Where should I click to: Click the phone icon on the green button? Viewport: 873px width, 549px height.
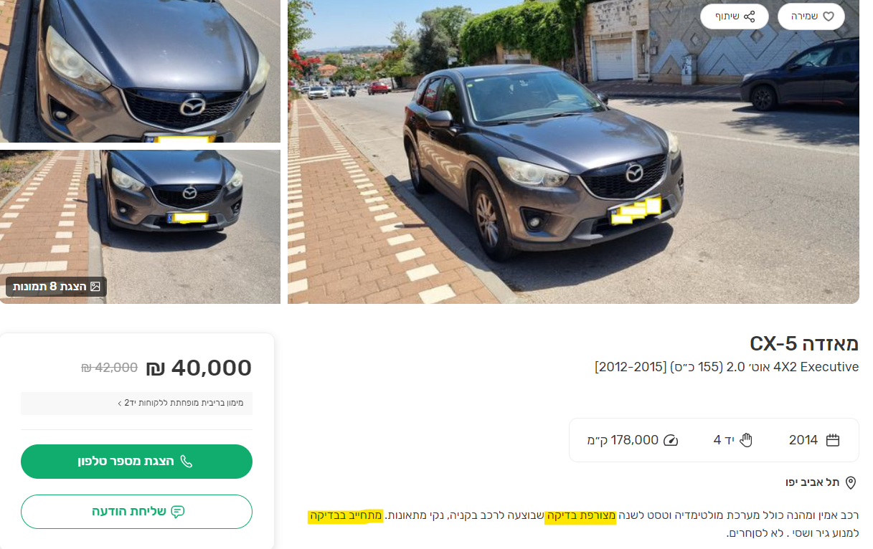pos(187,461)
